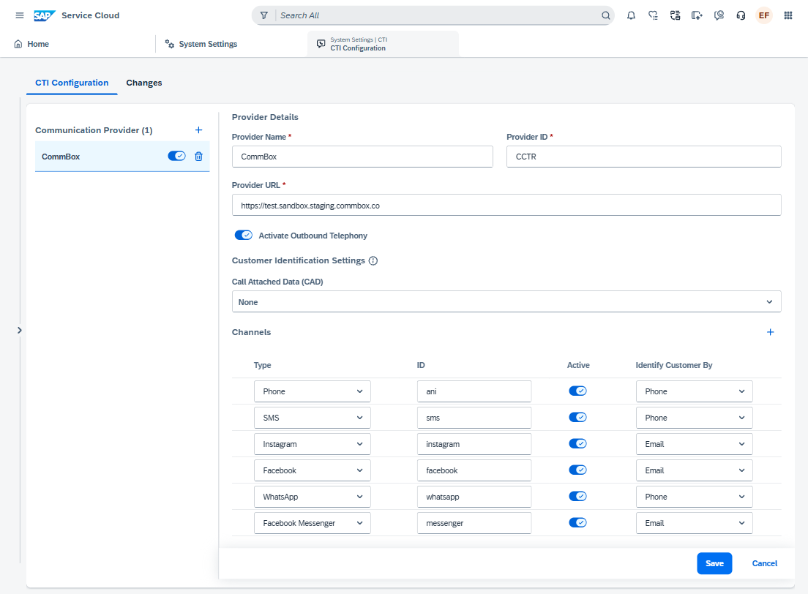808x594 pixels.
Task: Toggle Active switch for messenger channel
Action: coord(577,522)
